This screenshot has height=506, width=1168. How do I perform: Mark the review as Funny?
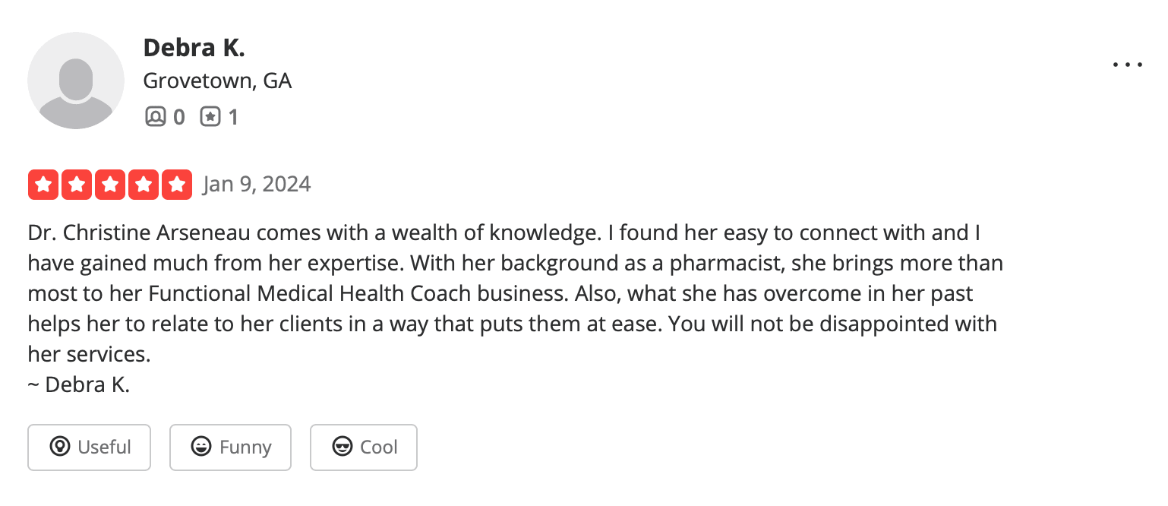tap(231, 447)
